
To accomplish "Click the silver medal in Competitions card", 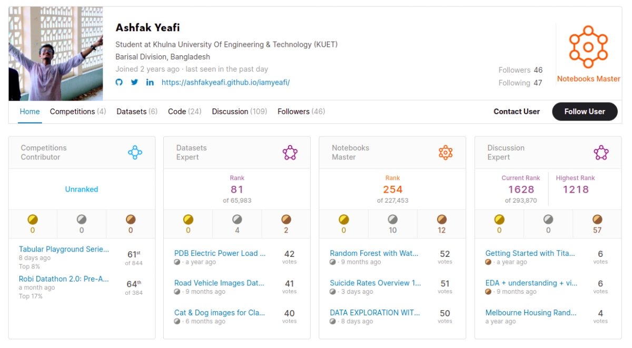I will [82, 219].
